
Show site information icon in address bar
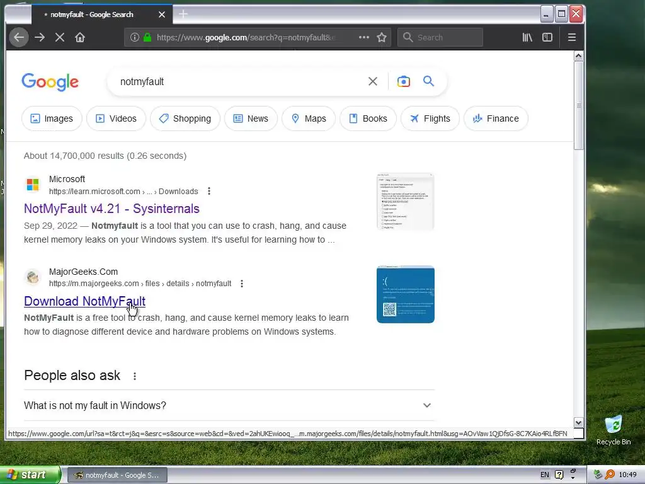coord(135,37)
